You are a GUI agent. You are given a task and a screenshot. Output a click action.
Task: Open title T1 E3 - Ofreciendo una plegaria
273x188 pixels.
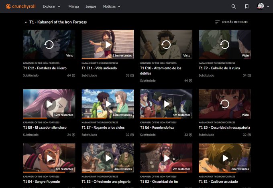[x=106, y=182]
